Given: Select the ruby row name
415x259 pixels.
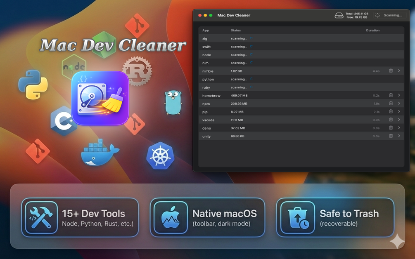Looking at the screenshot, I should click(x=206, y=87).
